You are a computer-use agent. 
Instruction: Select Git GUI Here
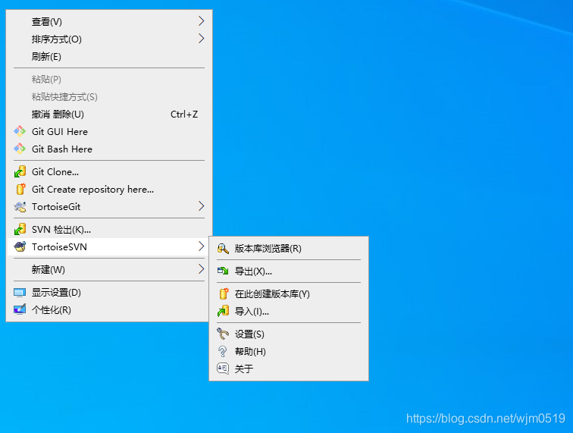[110, 132]
